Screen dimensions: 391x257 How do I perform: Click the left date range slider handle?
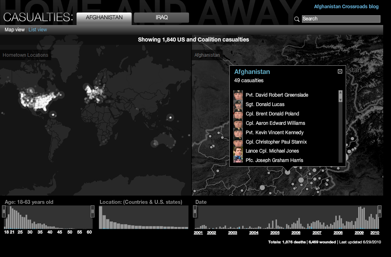pyautogui.click(x=195, y=212)
